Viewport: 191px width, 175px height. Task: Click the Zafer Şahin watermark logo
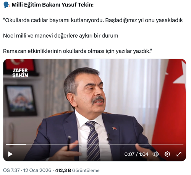20,73
